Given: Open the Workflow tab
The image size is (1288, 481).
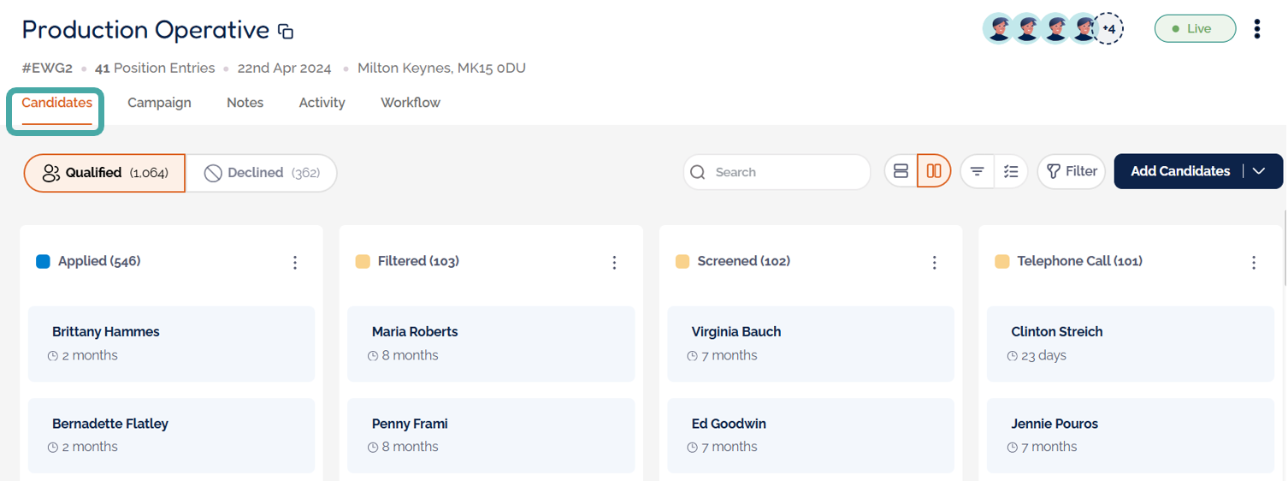Looking at the screenshot, I should click(x=411, y=103).
